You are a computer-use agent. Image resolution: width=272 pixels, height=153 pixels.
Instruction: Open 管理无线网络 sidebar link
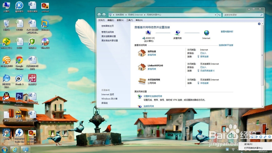pyautogui.click(x=107, y=32)
